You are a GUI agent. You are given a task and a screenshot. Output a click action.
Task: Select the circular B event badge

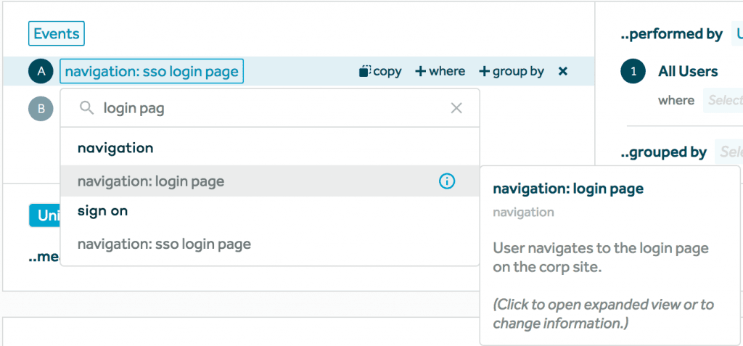41,109
